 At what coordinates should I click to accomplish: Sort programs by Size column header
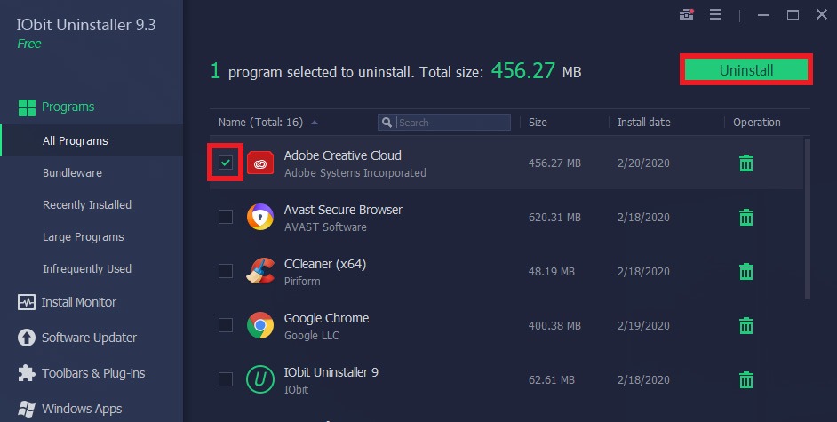538,123
